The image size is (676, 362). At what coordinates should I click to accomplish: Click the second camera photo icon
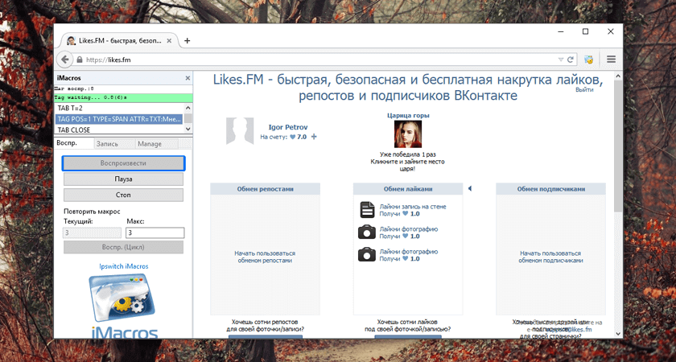[367, 255]
